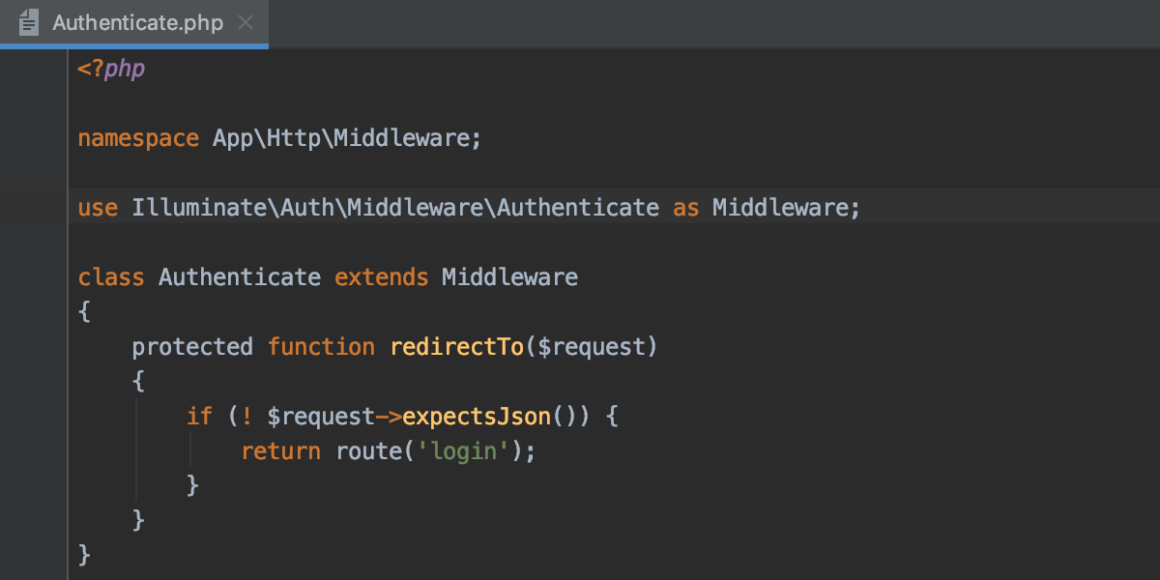
Task: Click the $request parameter
Action: tap(598, 346)
